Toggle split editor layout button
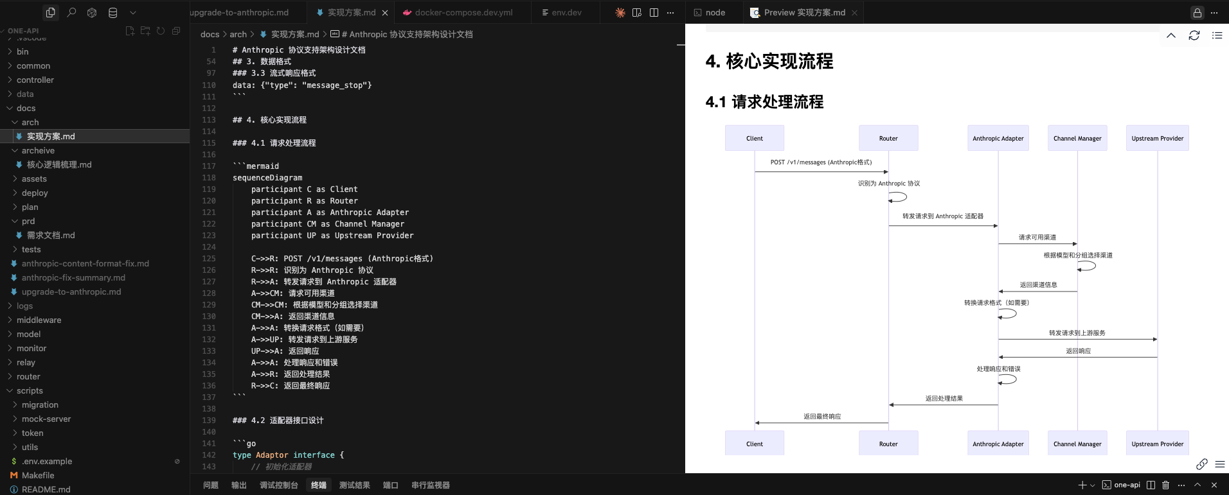This screenshot has width=1229, height=495. [654, 12]
